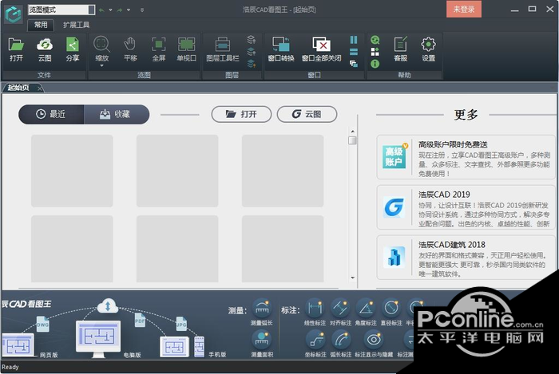The image size is (559, 374).
Task: Click the cloud sync icon in banner
Action: (108, 305)
